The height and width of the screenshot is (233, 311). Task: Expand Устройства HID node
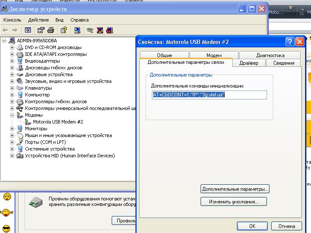12,156
